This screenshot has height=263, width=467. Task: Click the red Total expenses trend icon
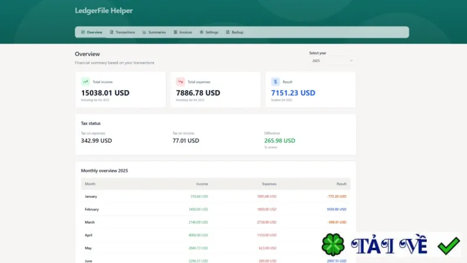pos(180,82)
